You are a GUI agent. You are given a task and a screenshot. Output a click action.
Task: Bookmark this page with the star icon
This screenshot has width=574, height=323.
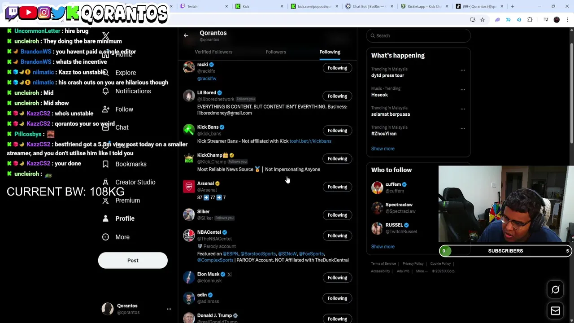(x=483, y=20)
